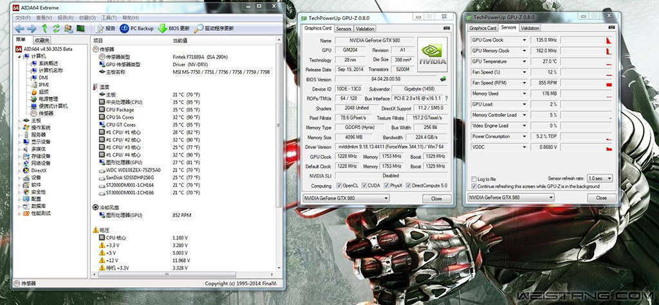Screen dimensions: 659x305
Task: Take screenshot with camera icon in Sensors GPU-Z
Action: tap(611, 28)
